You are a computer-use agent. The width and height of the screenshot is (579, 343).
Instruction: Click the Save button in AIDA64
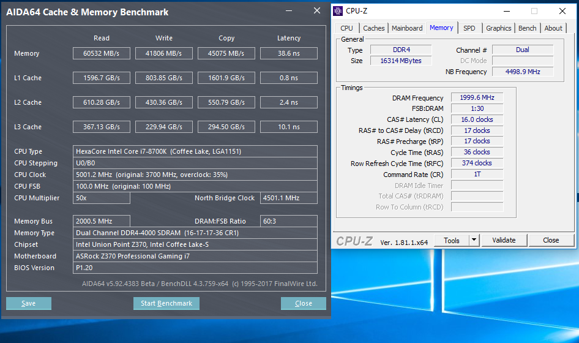(x=28, y=303)
